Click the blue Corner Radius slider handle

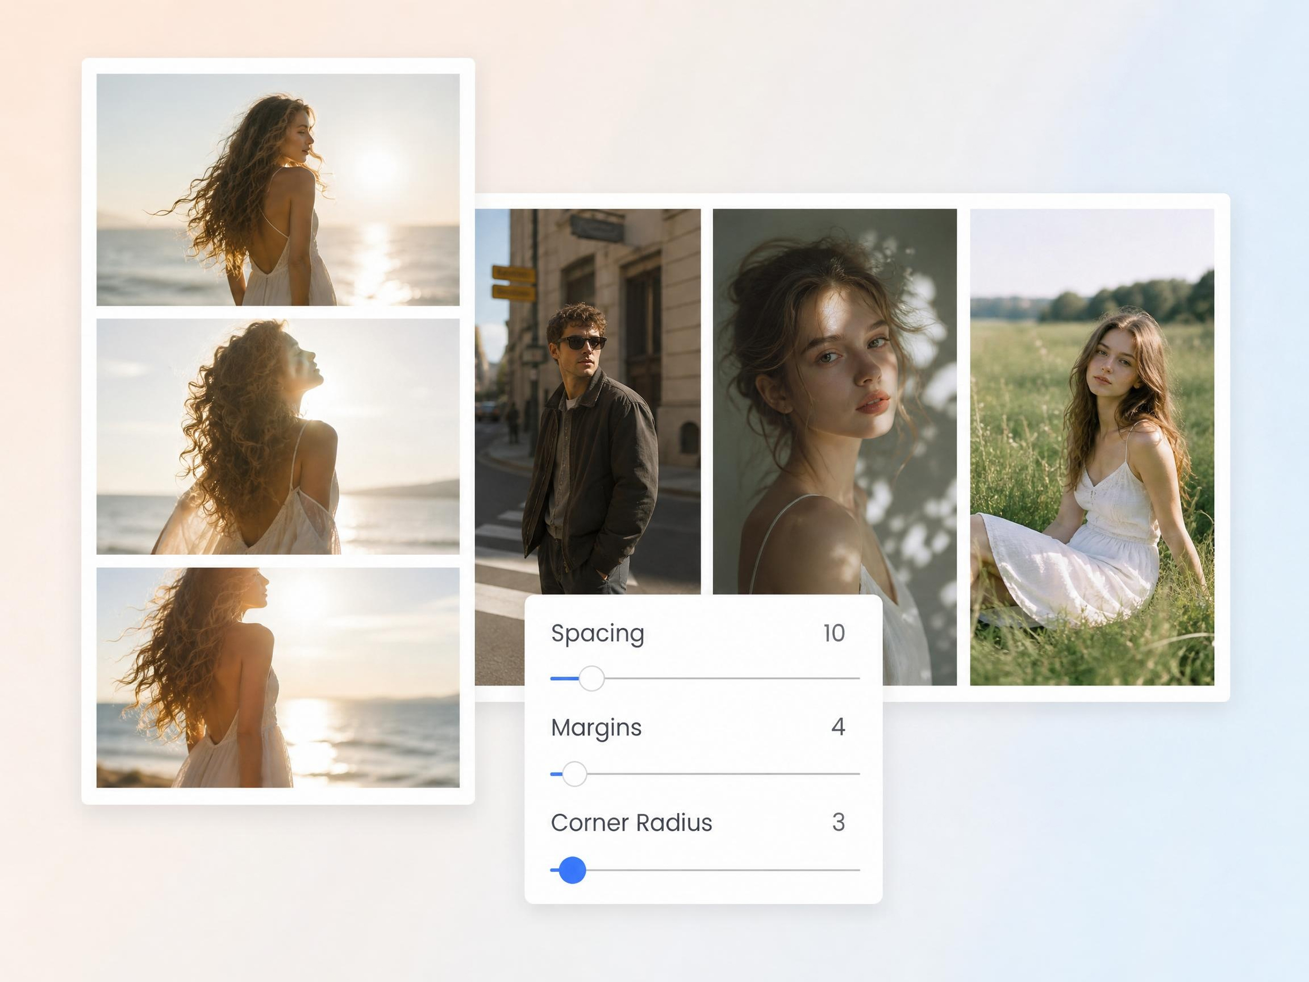tap(572, 870)
